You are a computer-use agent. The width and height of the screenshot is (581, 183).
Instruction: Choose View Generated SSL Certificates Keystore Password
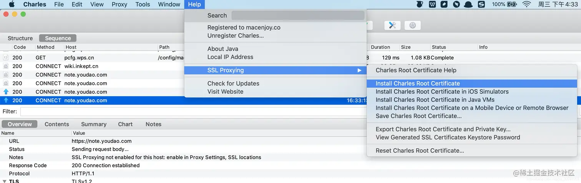pyautogui.click(x=472, y=137)
